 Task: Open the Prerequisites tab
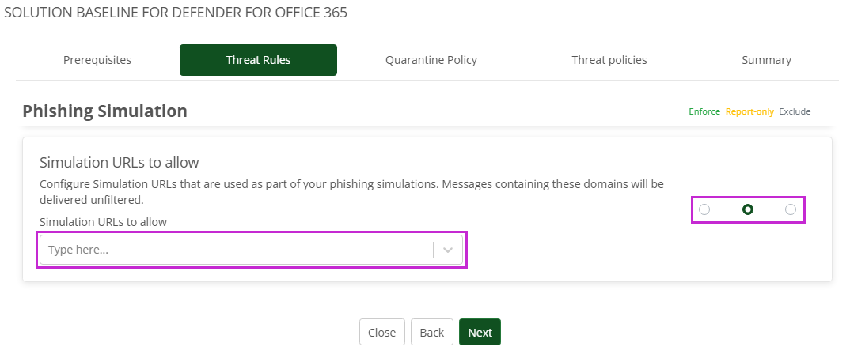[97, 60]
